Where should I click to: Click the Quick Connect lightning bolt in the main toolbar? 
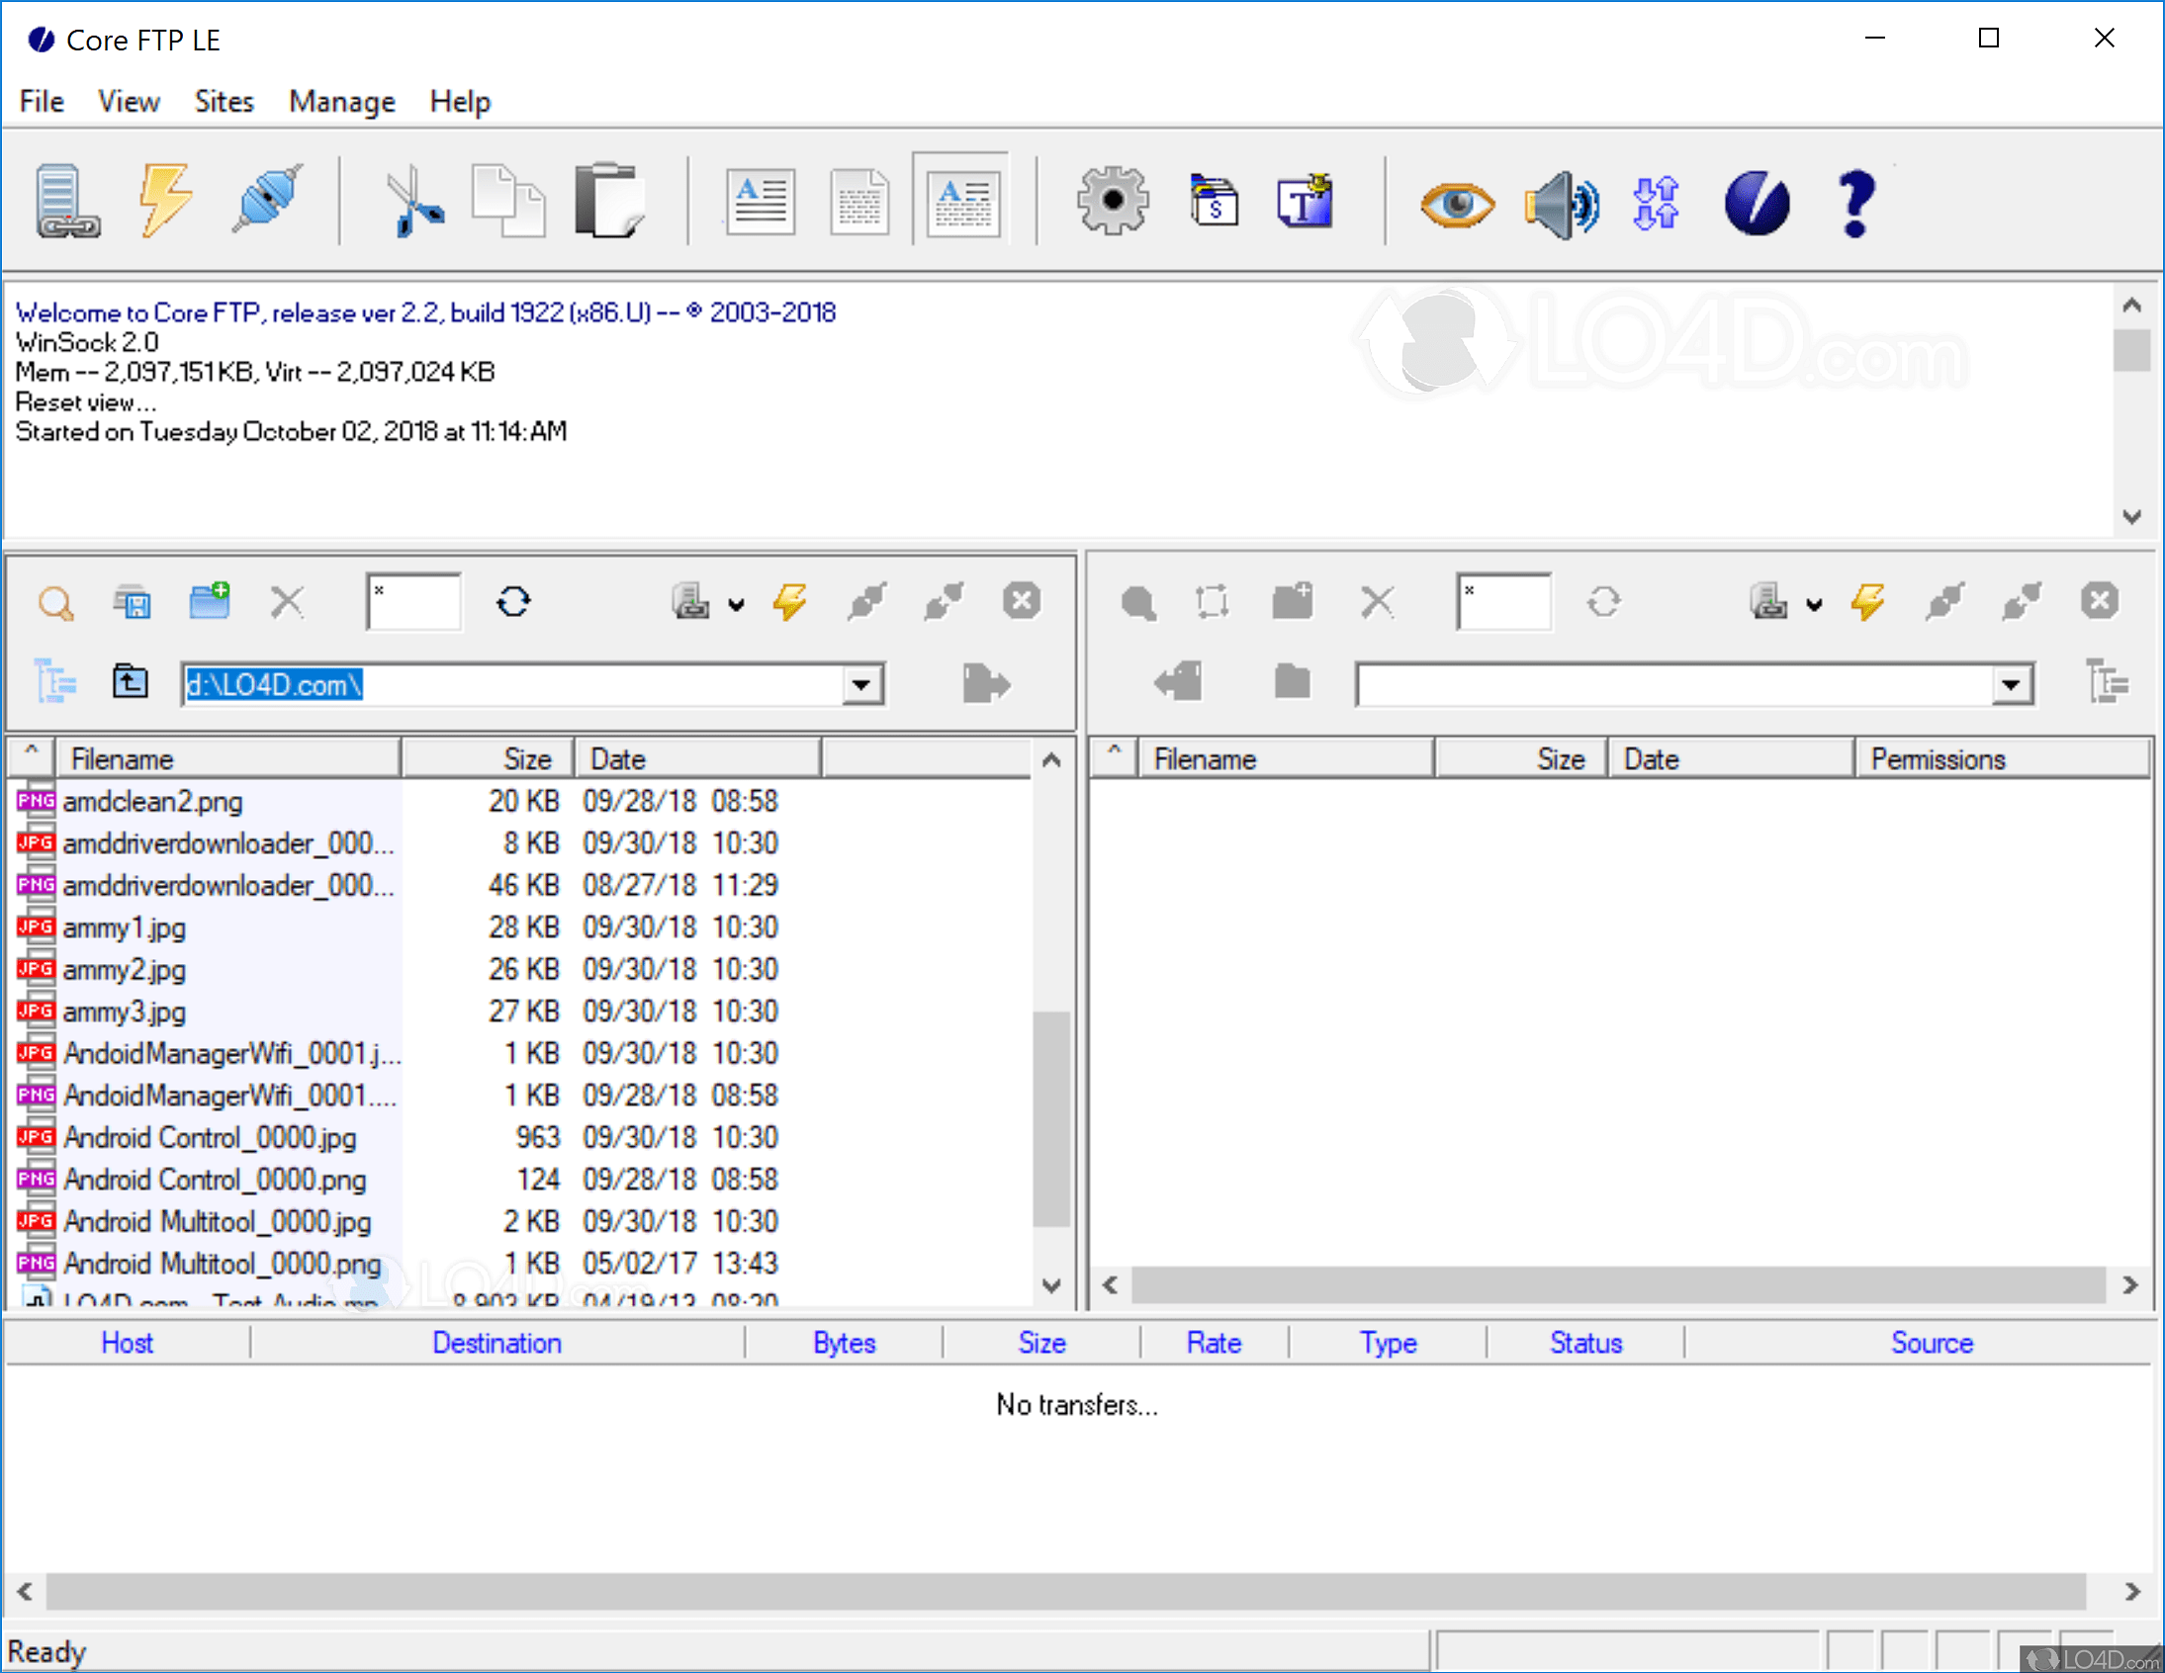pyautogui.click(x=164, y=201)
